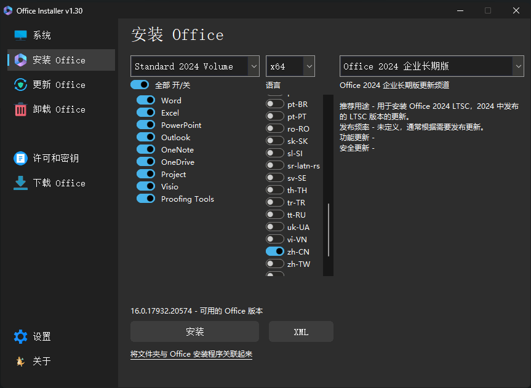Image resolution: width=531 pixels, height=388 pixels.
Task: Open the Standard 2024 Volume dropdown
Action: click(194, 66)
